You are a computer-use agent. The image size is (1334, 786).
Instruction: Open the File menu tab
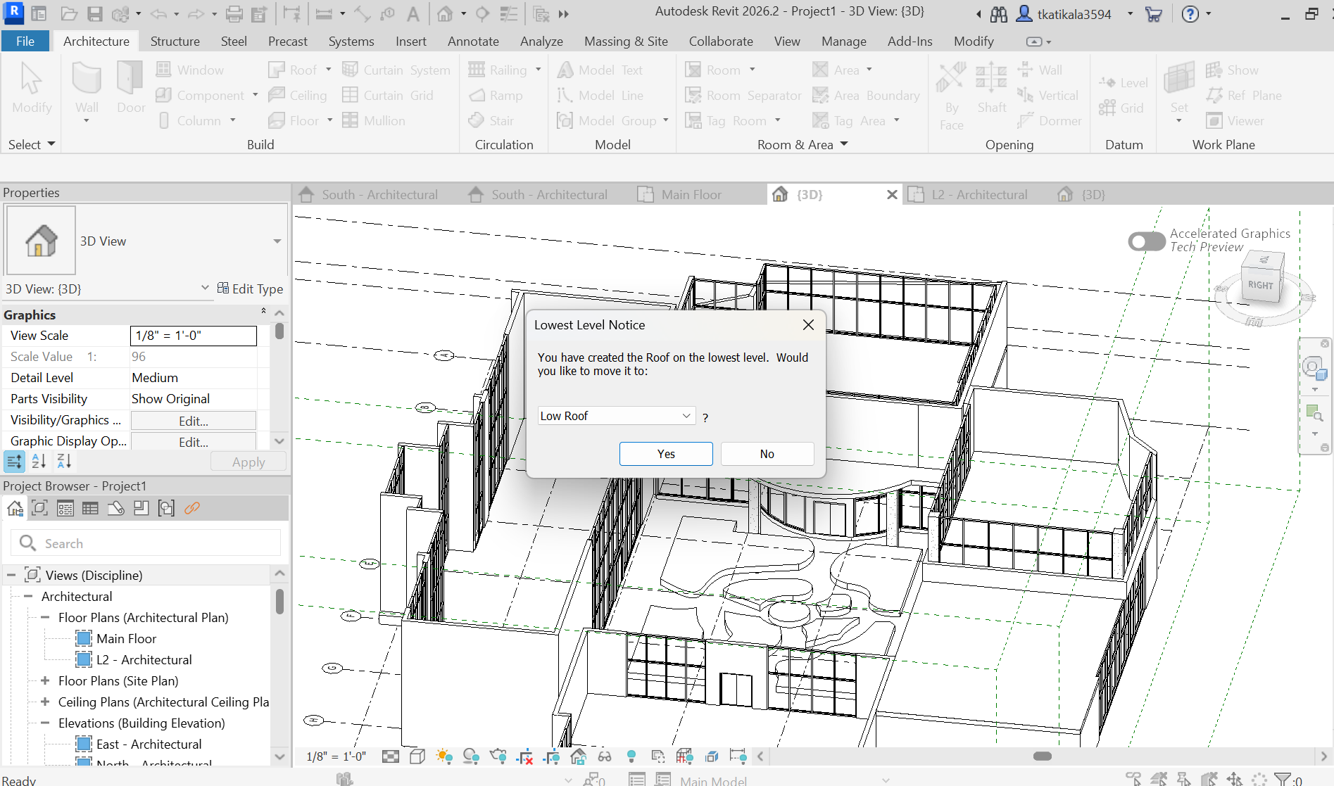(25, 42)
